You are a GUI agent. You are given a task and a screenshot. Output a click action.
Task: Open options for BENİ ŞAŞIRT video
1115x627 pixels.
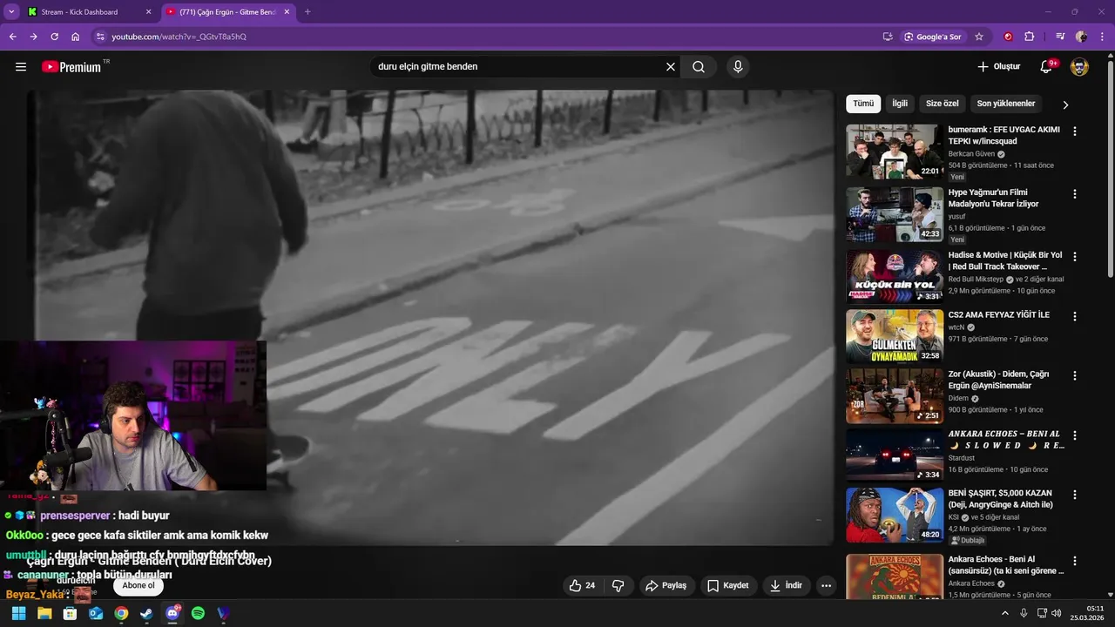pyautogui.click(x=1074, y=494)
